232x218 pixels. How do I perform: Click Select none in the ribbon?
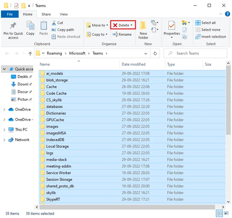click(208, 30)
